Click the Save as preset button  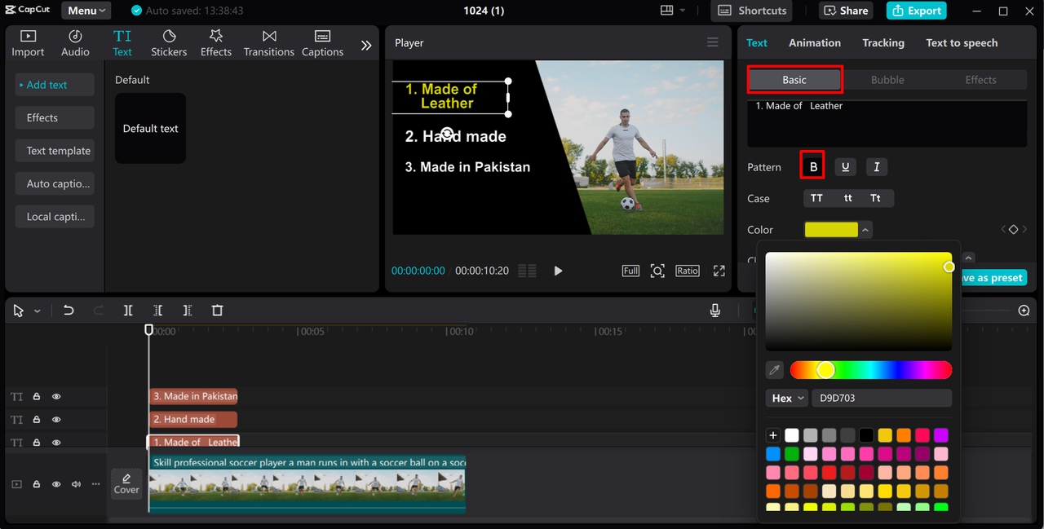coord(991,278)
